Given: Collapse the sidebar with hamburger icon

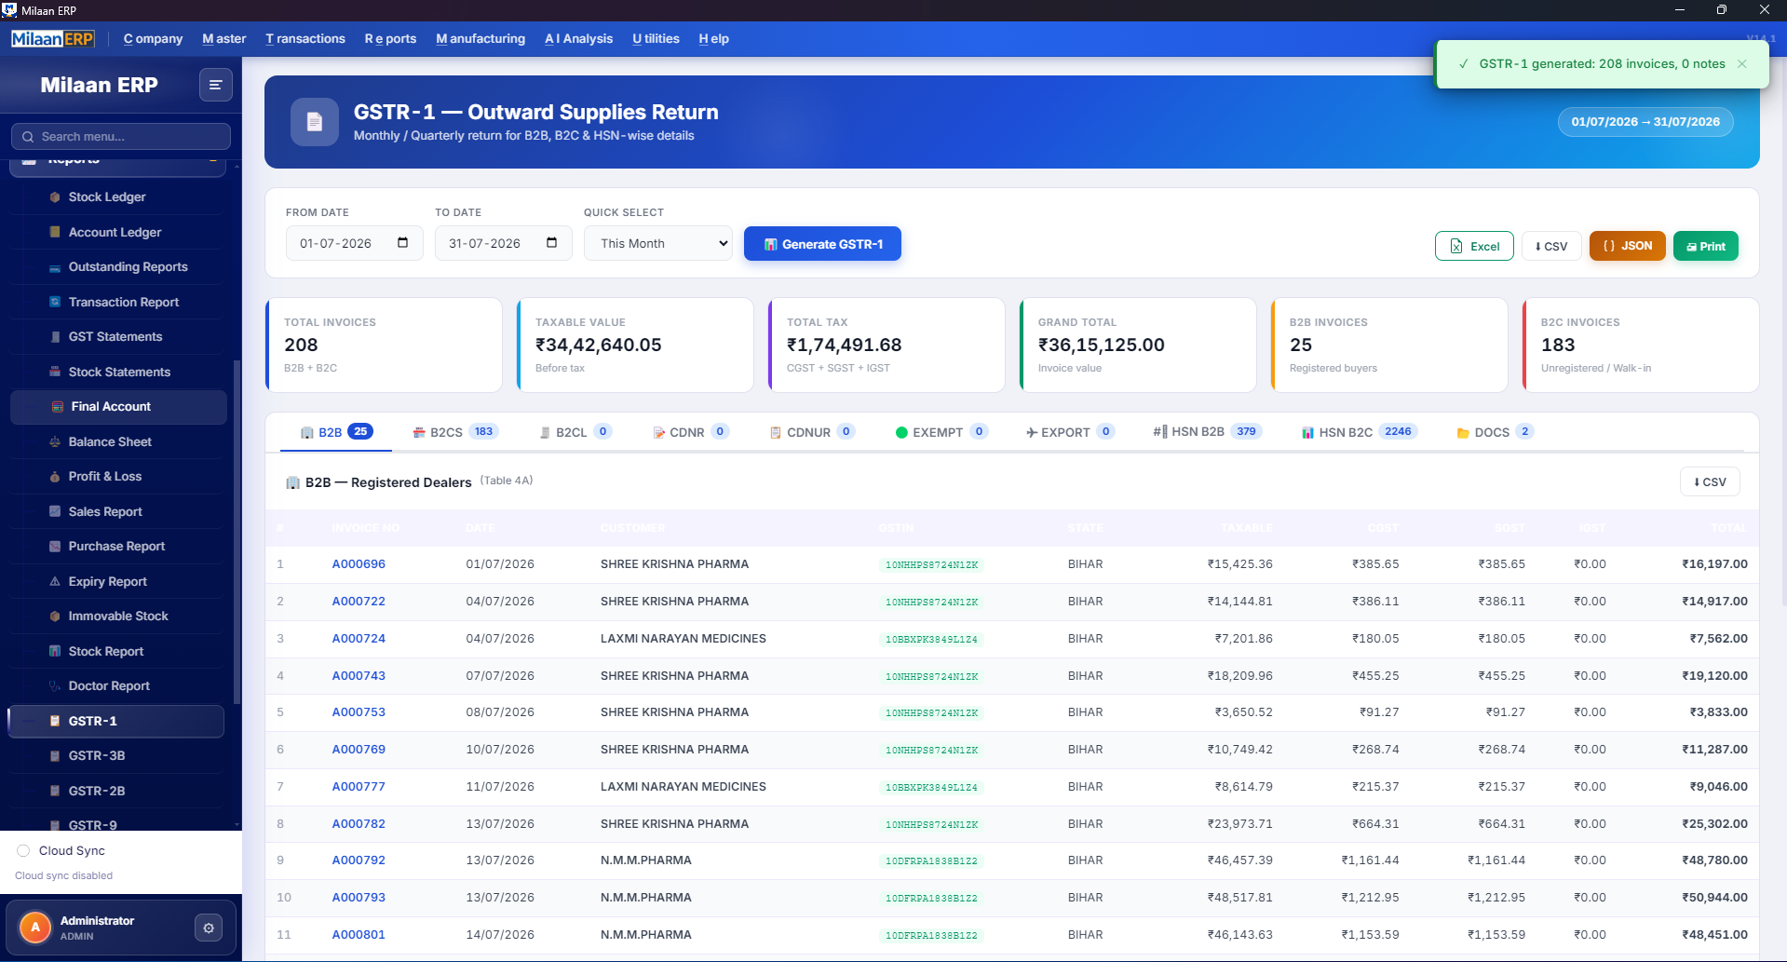Looking at the screenshot, I should pos(215,85).
